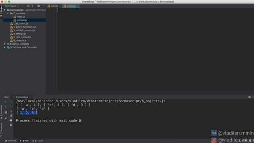Toggle scroll to end in Run console

pos(11,116)
